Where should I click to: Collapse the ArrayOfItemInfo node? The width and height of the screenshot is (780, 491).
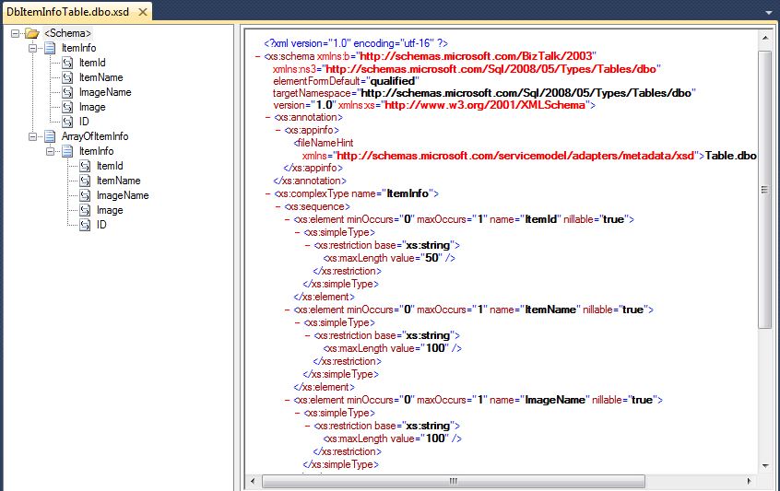point(33,136)
